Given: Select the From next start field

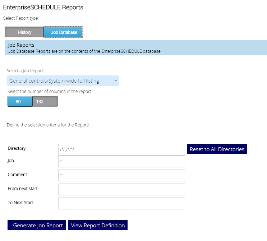Looking at the screenshot, I should coord(121,189).
